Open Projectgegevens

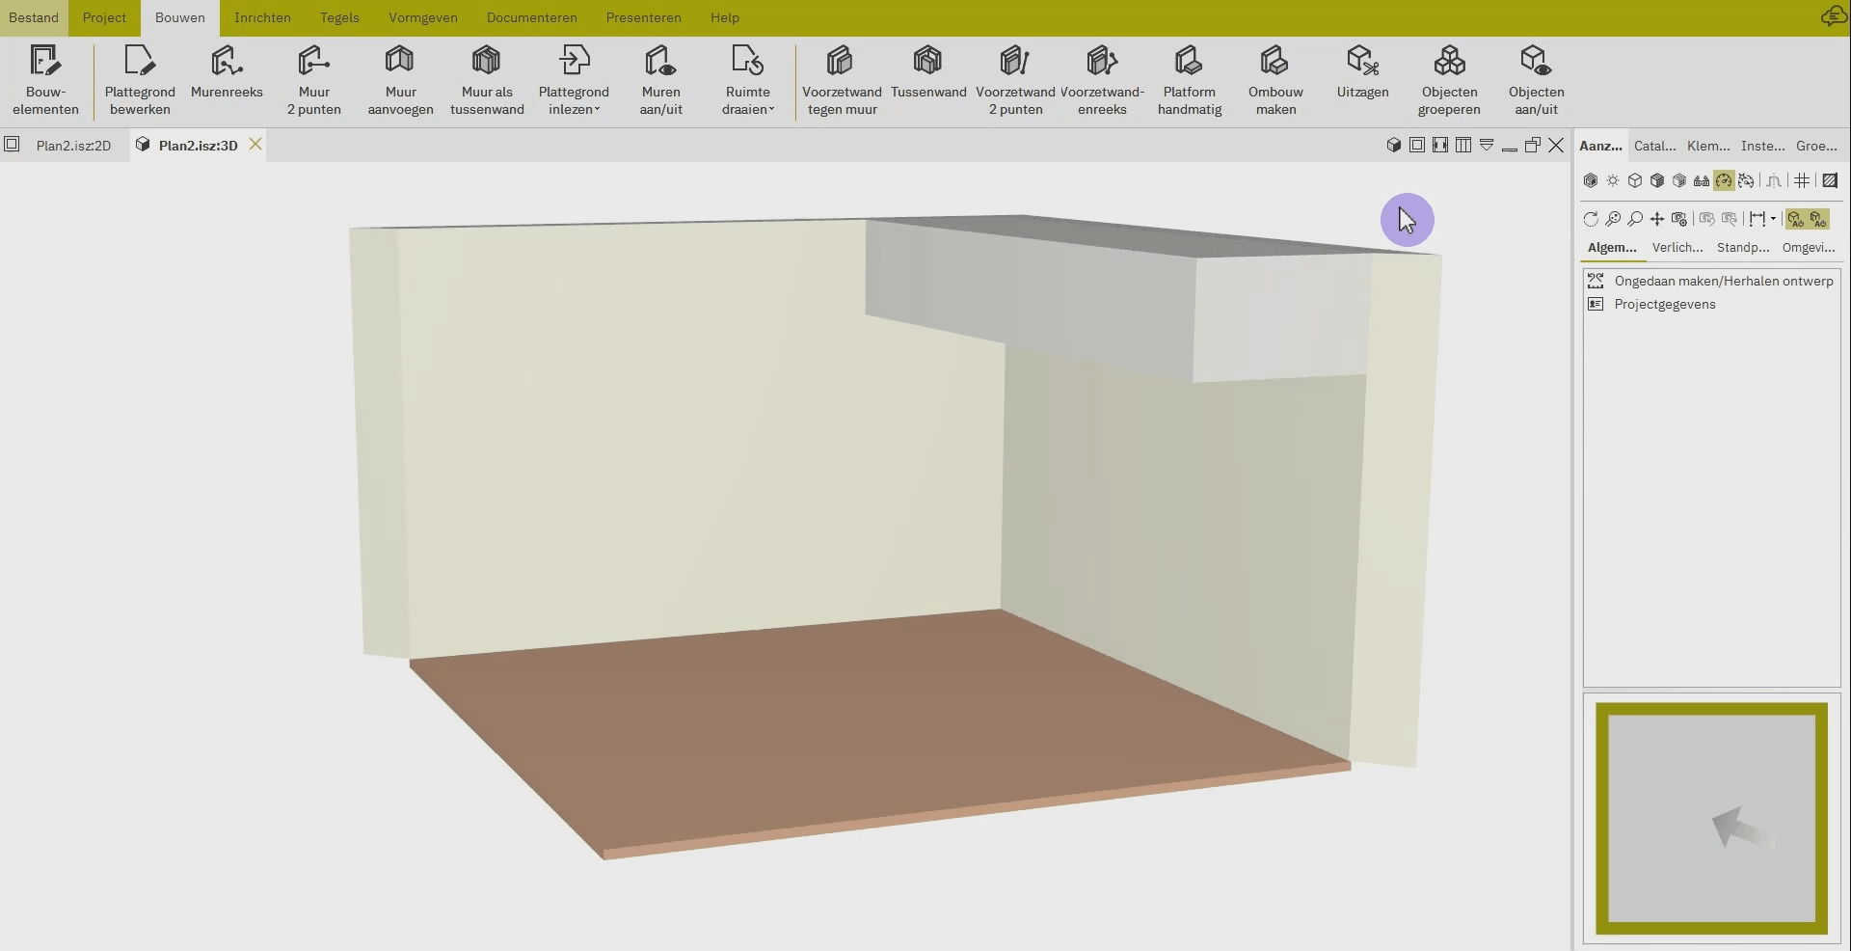coord(1664,304)
